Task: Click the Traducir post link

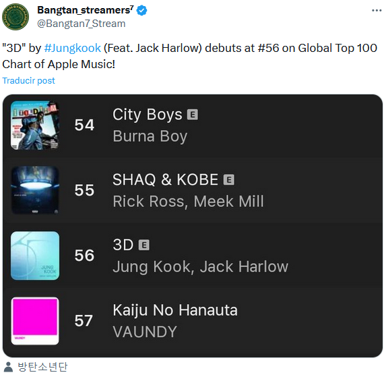Action: point(28,80)
